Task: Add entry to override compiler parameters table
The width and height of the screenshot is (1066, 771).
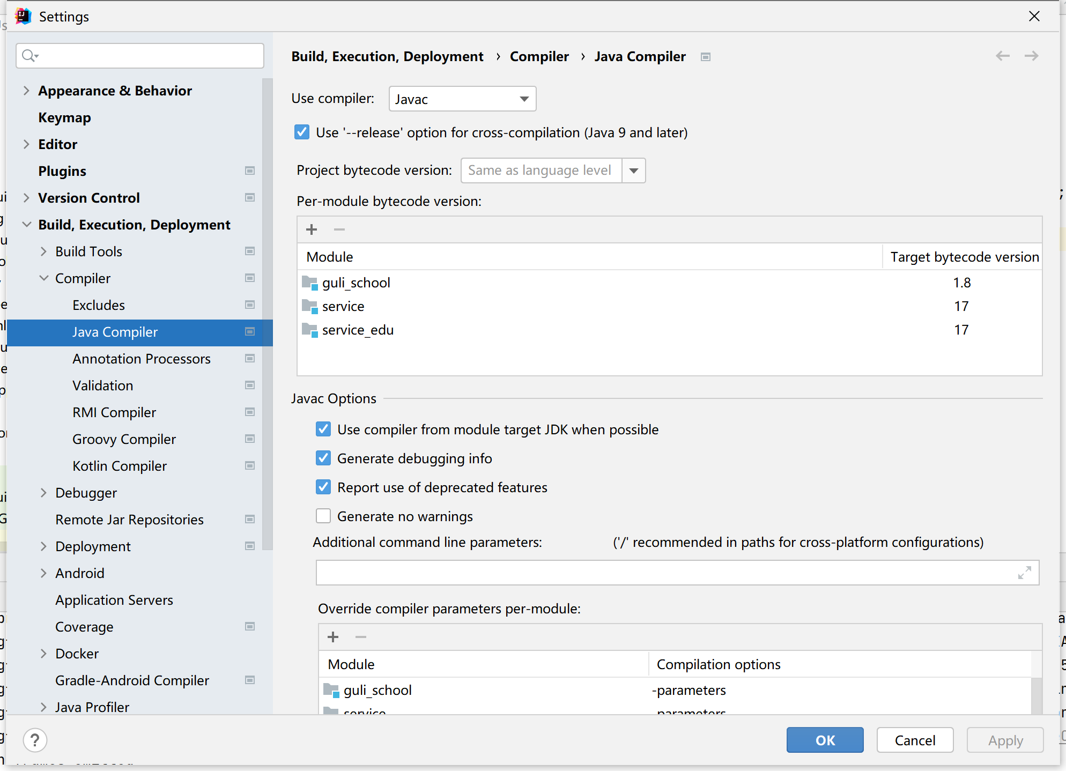Action: (332, 637)
